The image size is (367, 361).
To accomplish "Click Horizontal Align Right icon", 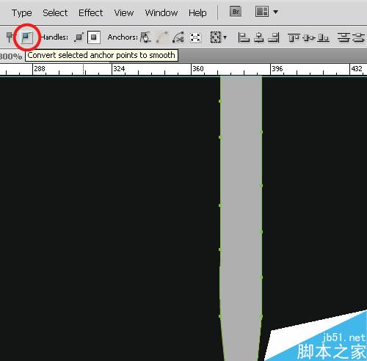I will [274, 37].
